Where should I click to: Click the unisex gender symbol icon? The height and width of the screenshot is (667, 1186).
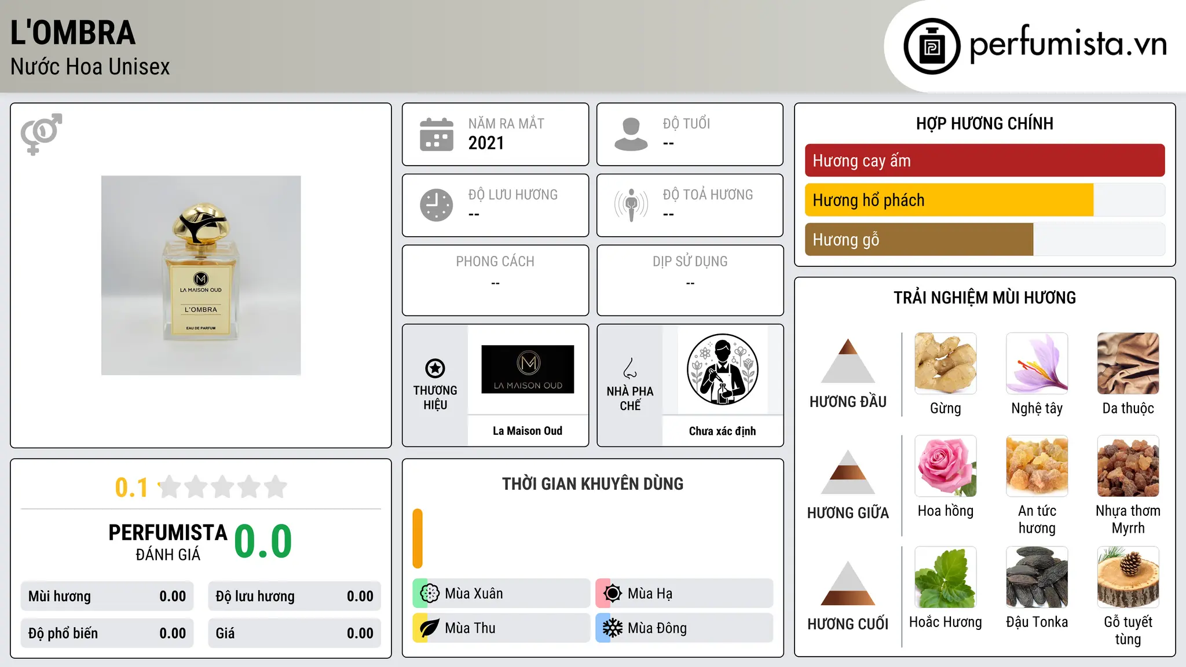click(41, 134)
